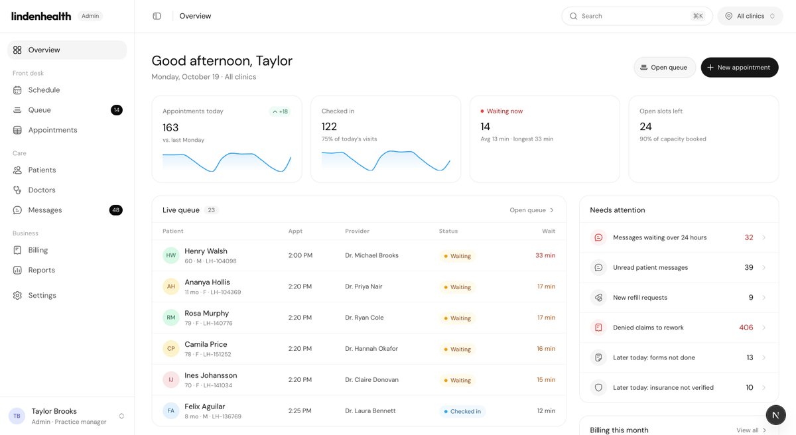The height and width of the screenshot is (435, 796).
Task: Click the 406 denied claims count
Action: [746, 328]
